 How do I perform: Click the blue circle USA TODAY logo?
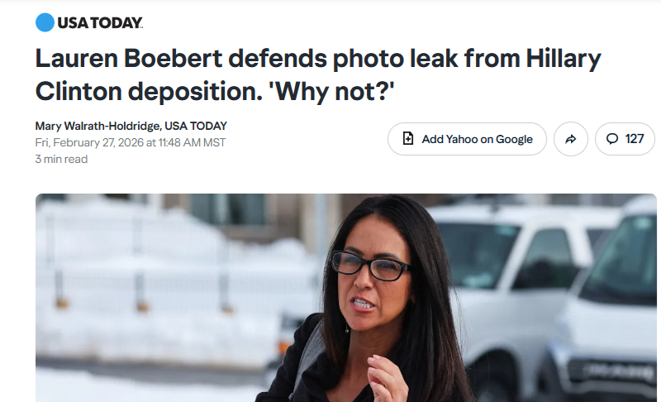click(x=45, y=22)
